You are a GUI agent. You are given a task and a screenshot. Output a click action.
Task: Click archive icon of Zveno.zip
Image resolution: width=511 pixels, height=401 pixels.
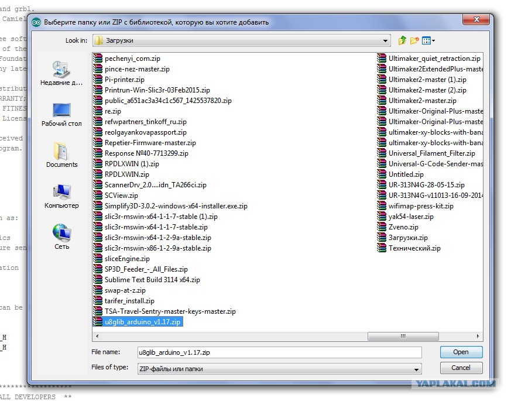tap(382, 227)
